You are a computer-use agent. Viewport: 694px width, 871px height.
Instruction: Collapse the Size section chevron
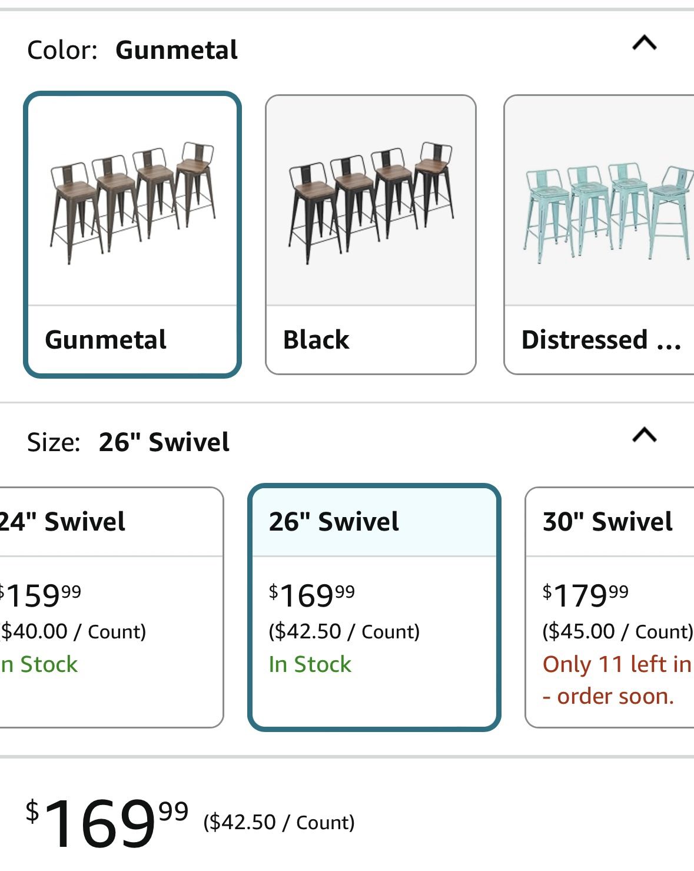[x=644, y=435]
